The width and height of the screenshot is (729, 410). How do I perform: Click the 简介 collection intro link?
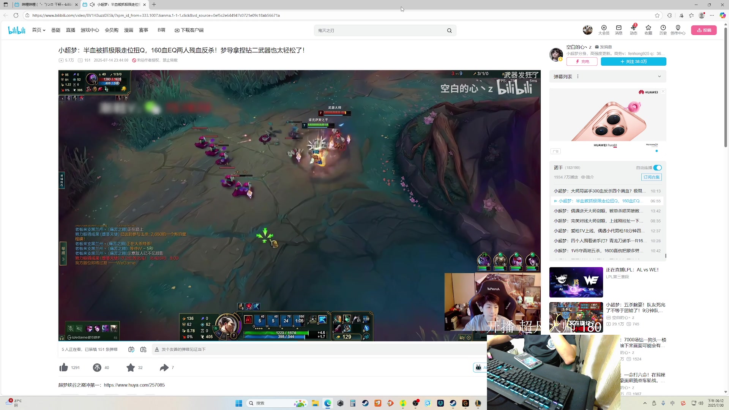click(x=587, y=177)
